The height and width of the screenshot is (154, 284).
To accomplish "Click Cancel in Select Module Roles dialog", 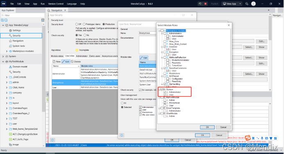I will [223, 127].
